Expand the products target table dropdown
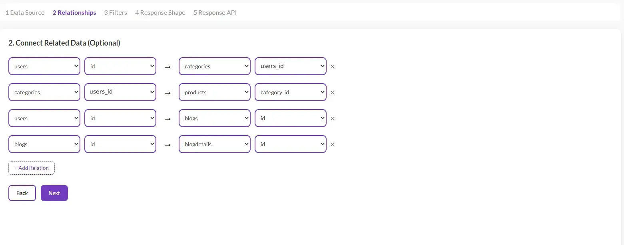The image size is (624, 245). coord(214,92)
